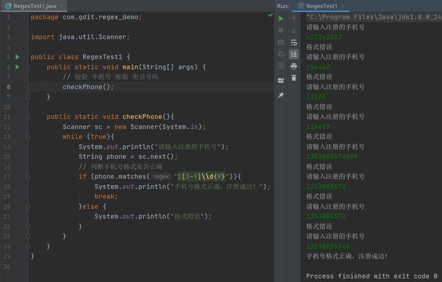Click 'Process finished with exit code 0'
The image size is (442, 282).
coord(372,276)
